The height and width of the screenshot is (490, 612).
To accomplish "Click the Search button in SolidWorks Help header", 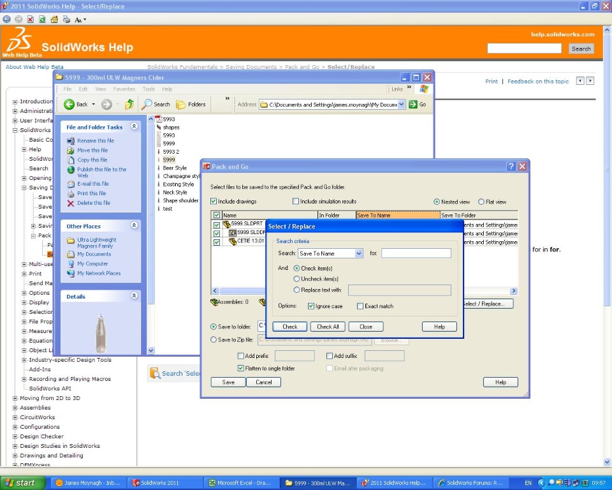I will coord(581,48).
